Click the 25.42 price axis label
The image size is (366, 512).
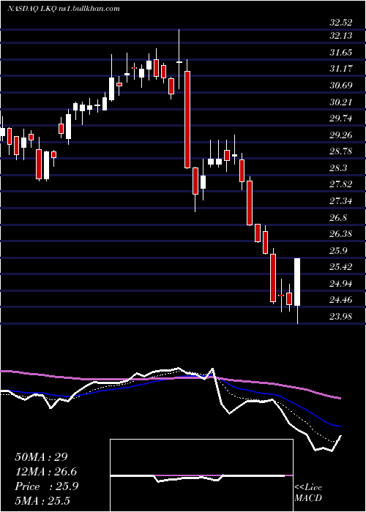tap(341, 267)
